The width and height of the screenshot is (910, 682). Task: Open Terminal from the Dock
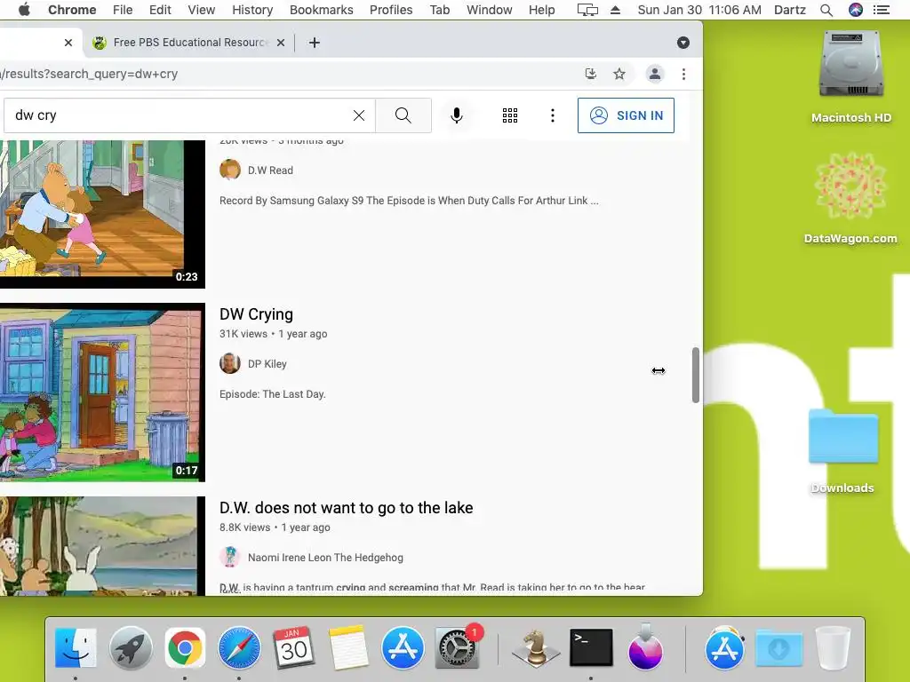pos(591,647)
